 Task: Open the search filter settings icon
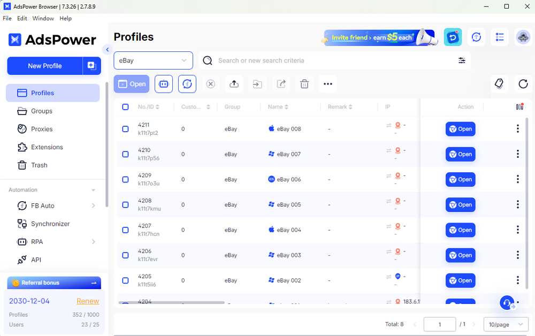(x=462, y=60)
